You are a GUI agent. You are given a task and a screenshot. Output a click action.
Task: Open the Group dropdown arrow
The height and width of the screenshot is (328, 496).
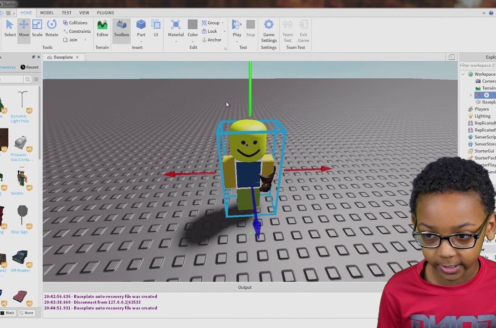coord(223,23)
